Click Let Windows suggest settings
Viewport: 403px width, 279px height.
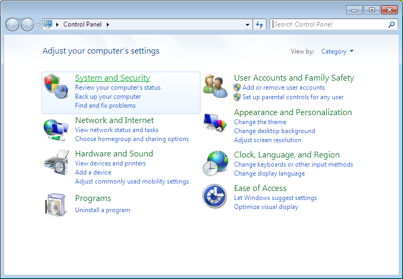coord(275,198)
